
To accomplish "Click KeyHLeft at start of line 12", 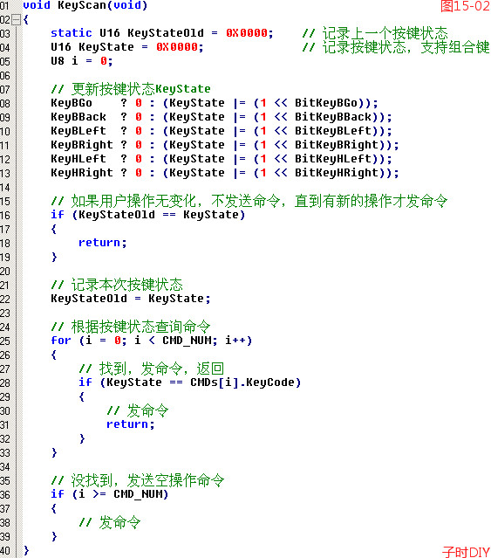I will tap(78, 159).
